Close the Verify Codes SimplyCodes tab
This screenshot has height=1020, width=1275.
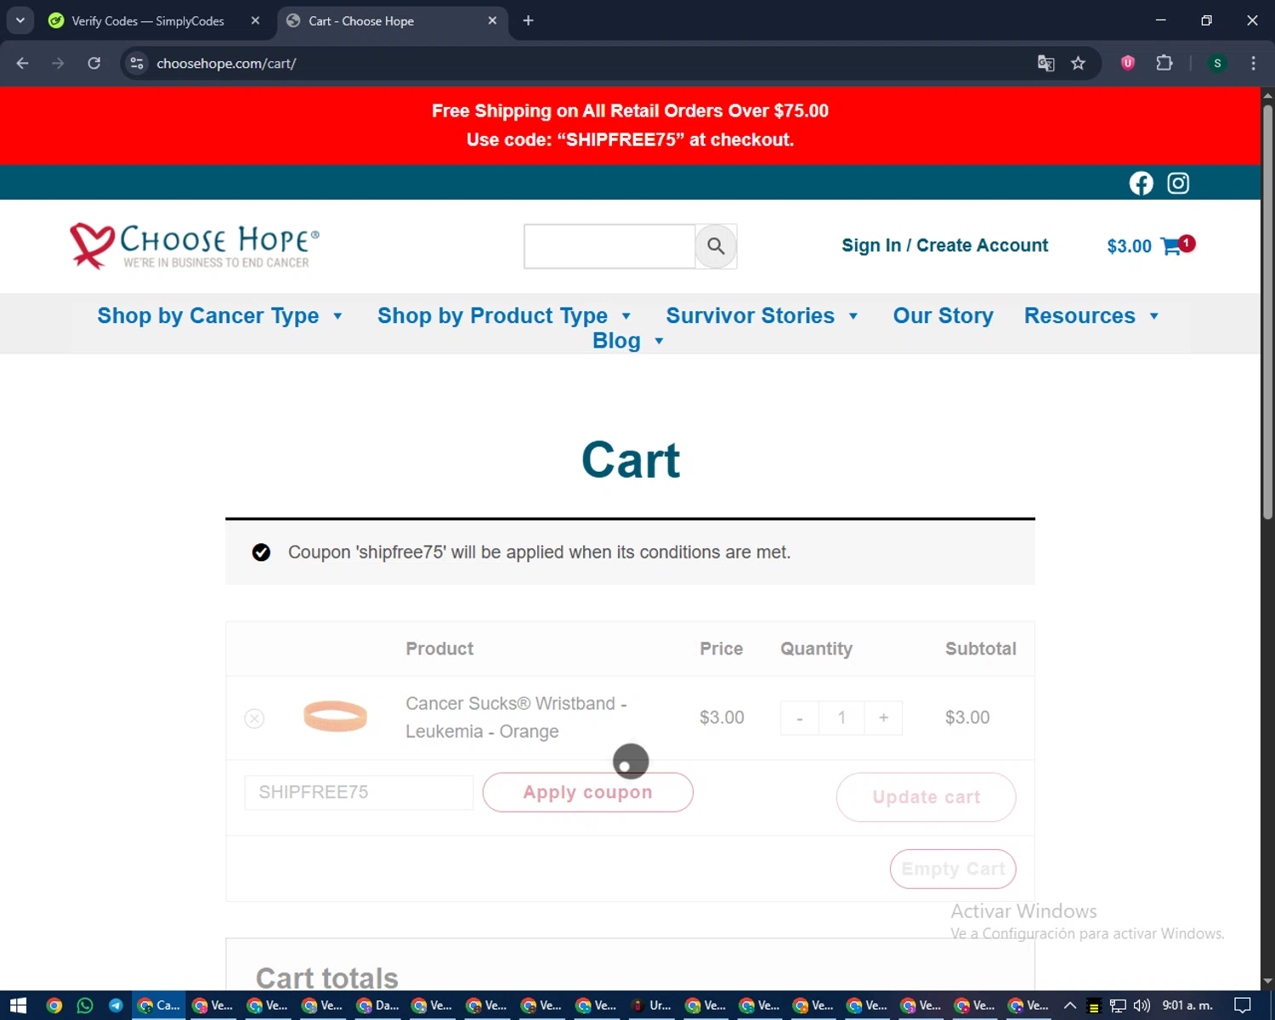coord(255,20)
